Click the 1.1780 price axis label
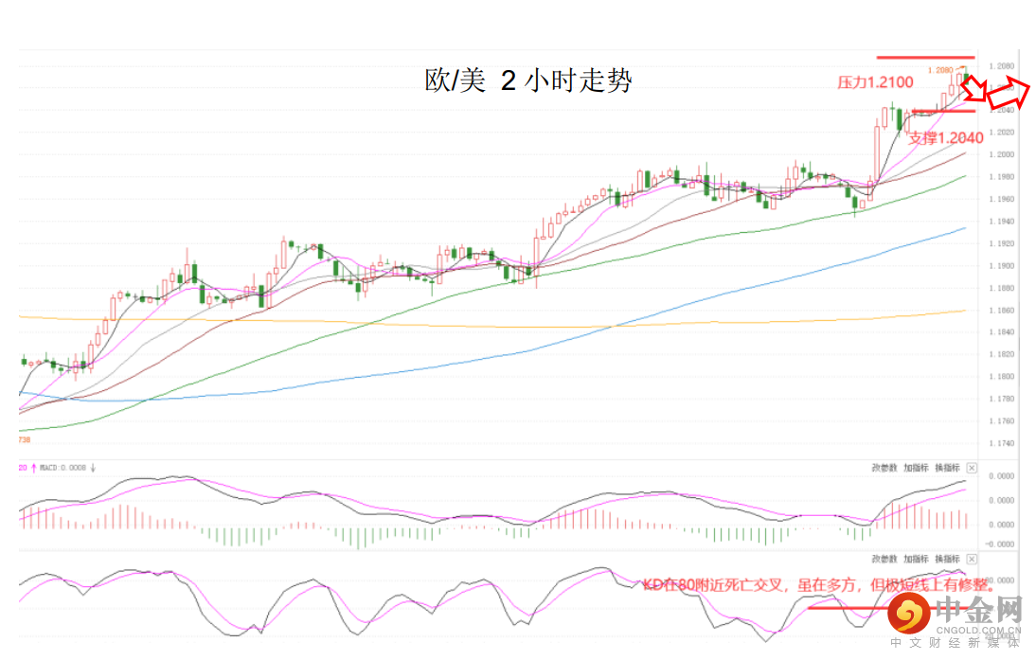The width and height of the screenshot is (1036, 660). pos(1001,399)
